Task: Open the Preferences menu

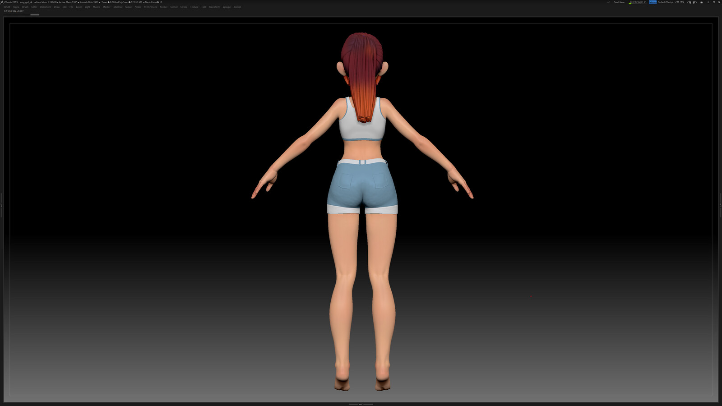Action: [x=151, y=7]
